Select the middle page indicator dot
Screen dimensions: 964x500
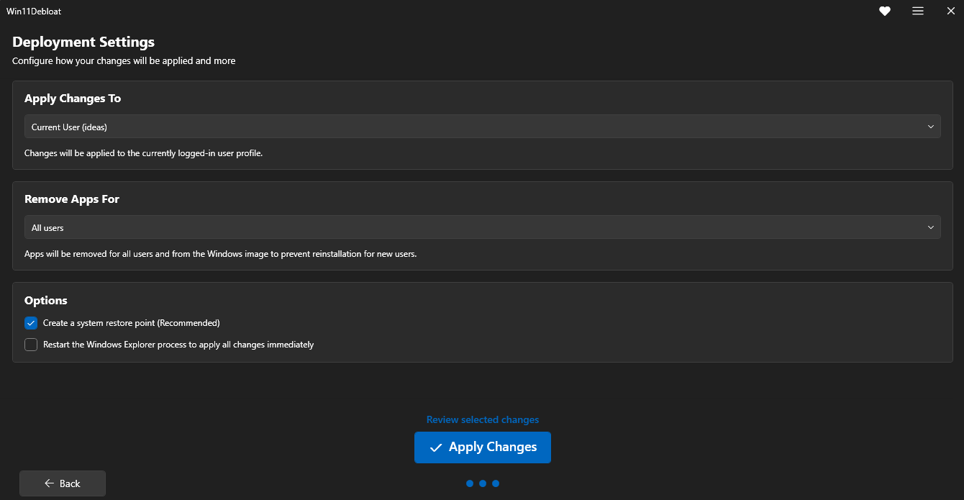point(483,483)
